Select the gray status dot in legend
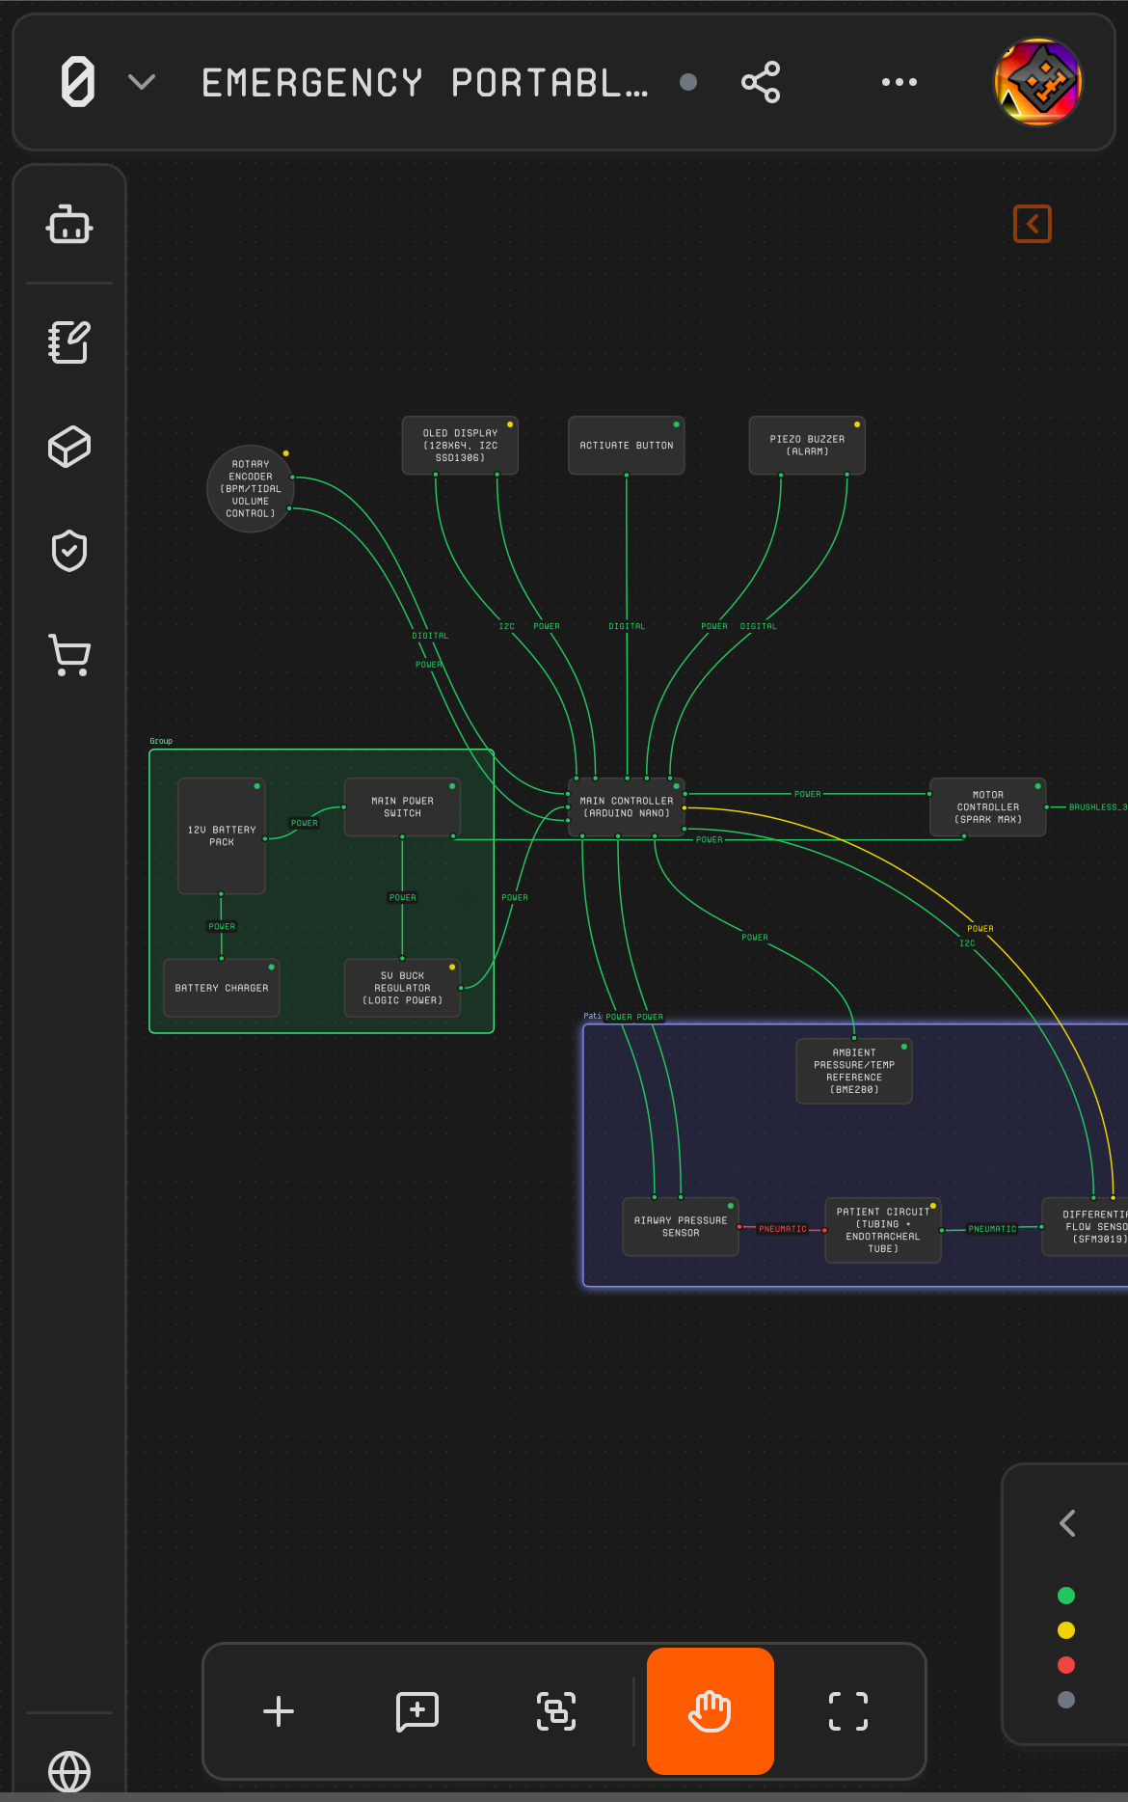Image resolution: width=1128 pixels, height=1802 pixels. [1066, 1700]
